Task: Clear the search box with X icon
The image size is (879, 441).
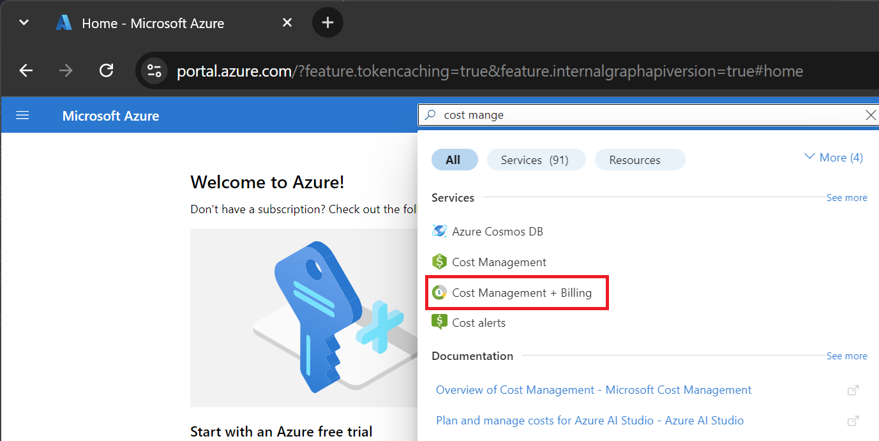Action: click(x=870, y=115)
